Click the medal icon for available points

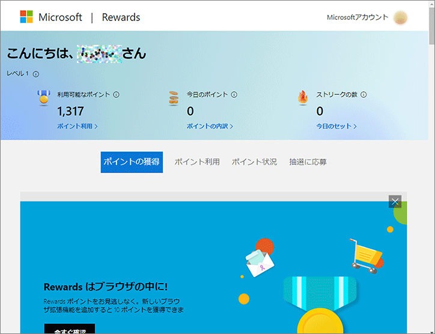(x=44, y=98)
